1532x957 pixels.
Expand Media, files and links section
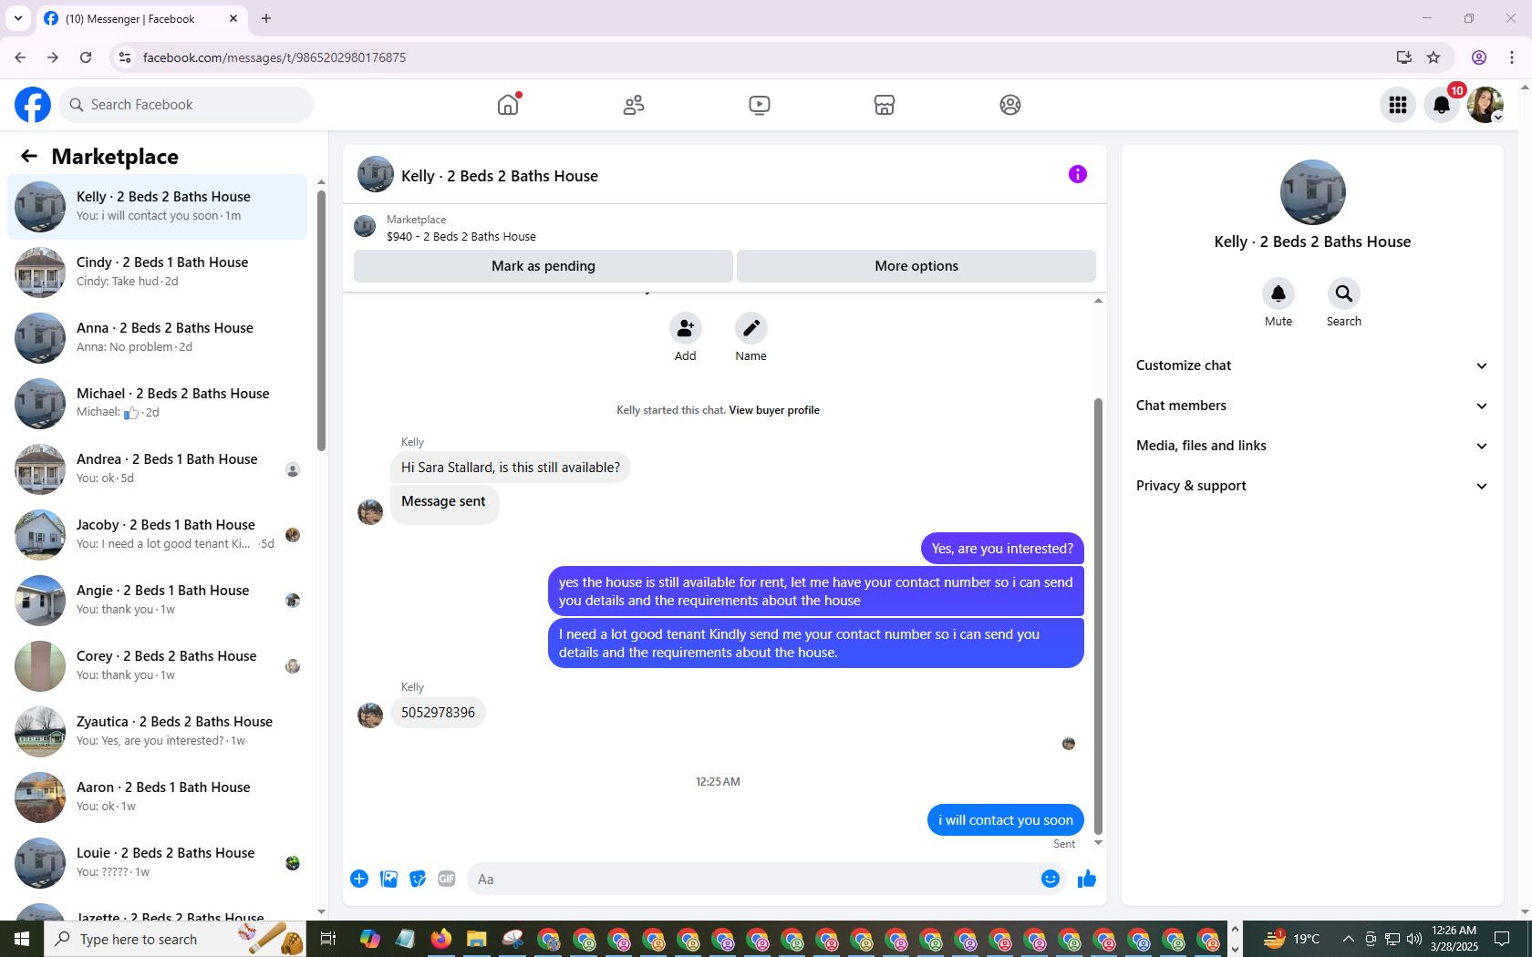(x=1312, y=446)
